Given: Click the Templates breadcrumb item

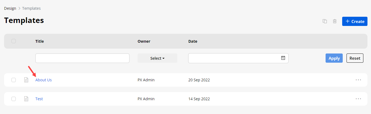Looking at the screenshot, I should (31, 8).
